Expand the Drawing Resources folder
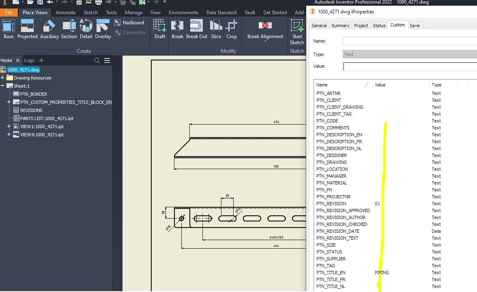 3,78
